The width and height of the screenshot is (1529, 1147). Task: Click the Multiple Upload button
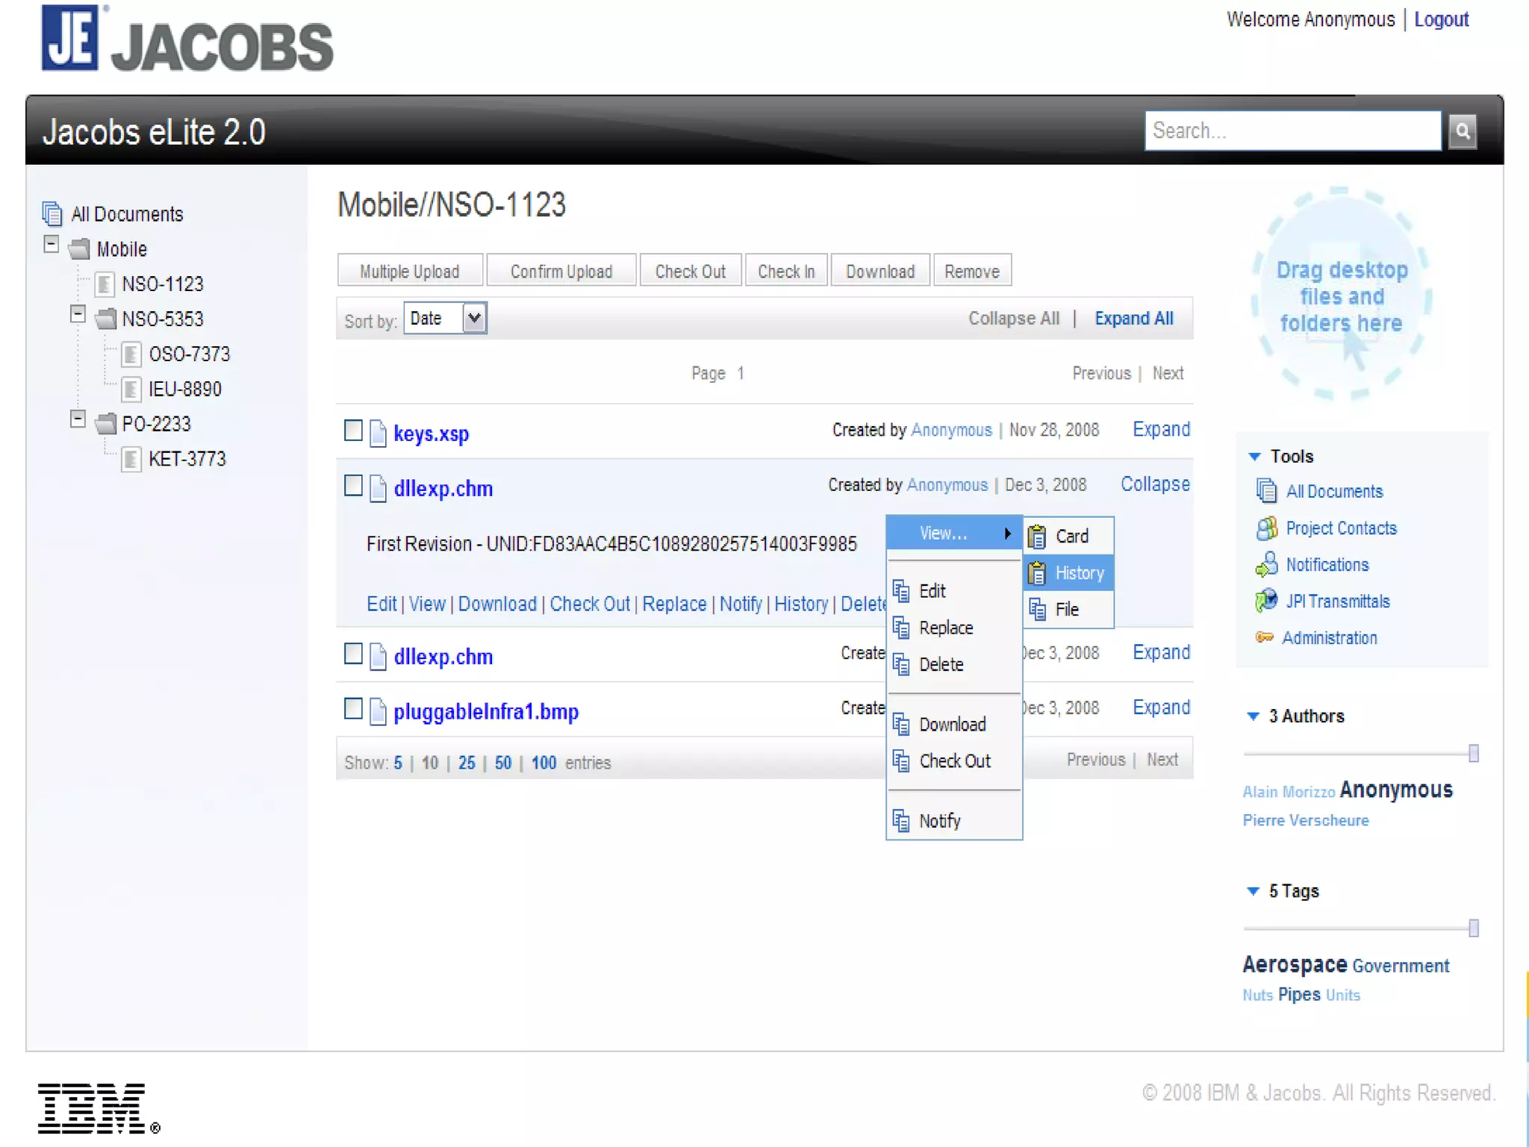pos(410,271)
